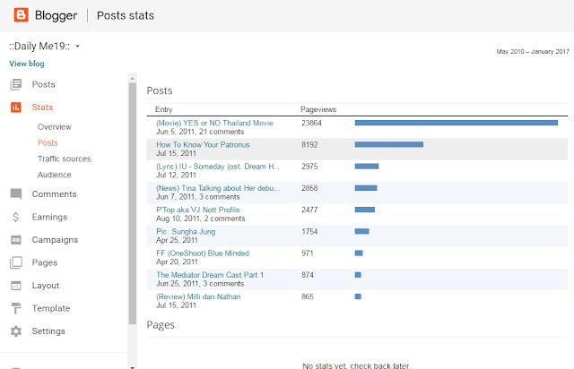The width and height of the screenshot is (574, 369).
Task: Open the Posts section icon in sidebar
Action: 16,84
